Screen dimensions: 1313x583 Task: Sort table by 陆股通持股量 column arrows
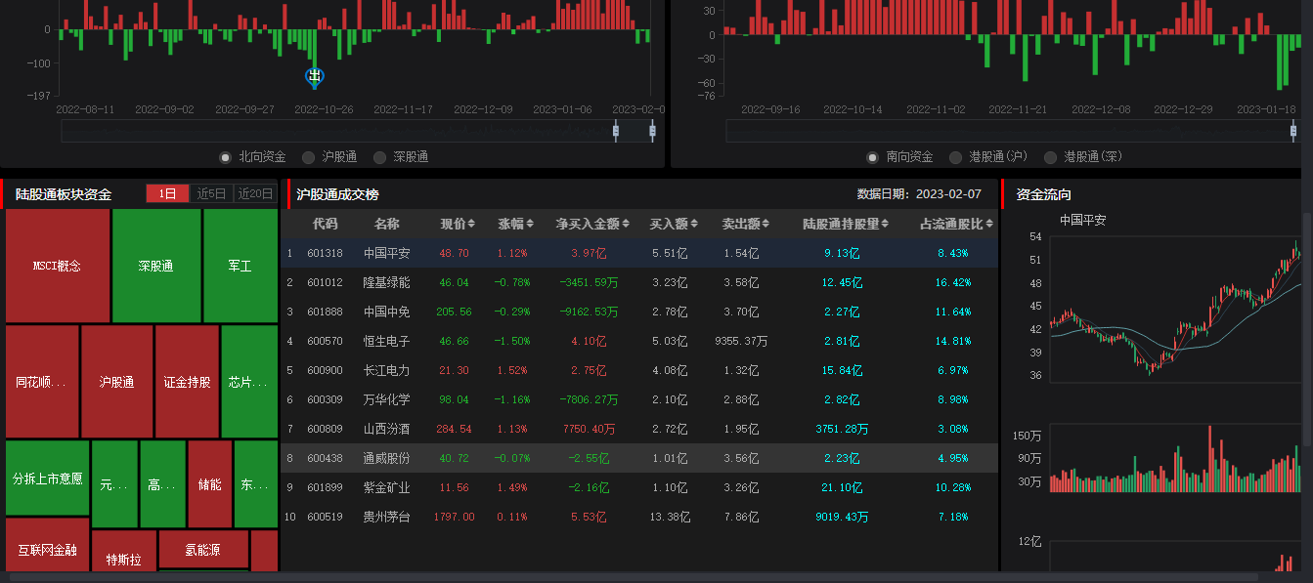[x=885, y=224]
